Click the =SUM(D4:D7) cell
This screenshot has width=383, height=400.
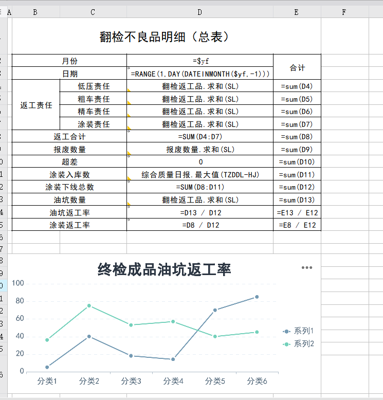click(199, 137)
